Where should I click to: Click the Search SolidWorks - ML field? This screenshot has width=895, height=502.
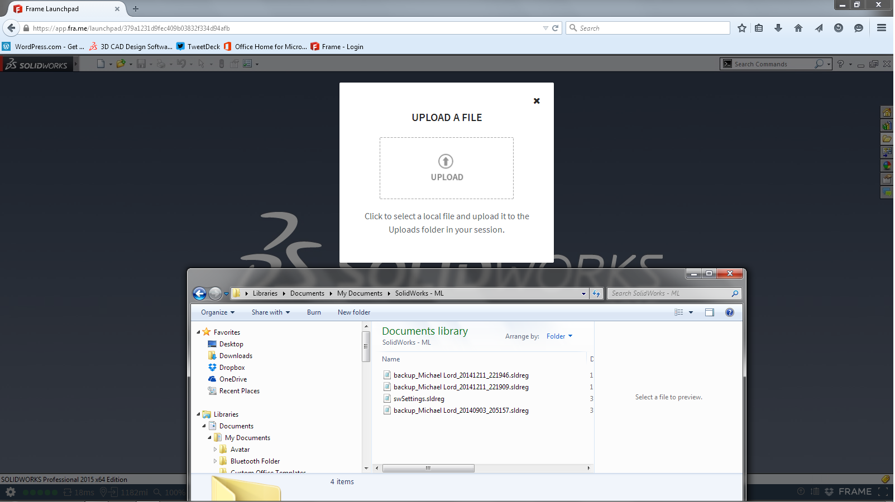click(669, 293)
